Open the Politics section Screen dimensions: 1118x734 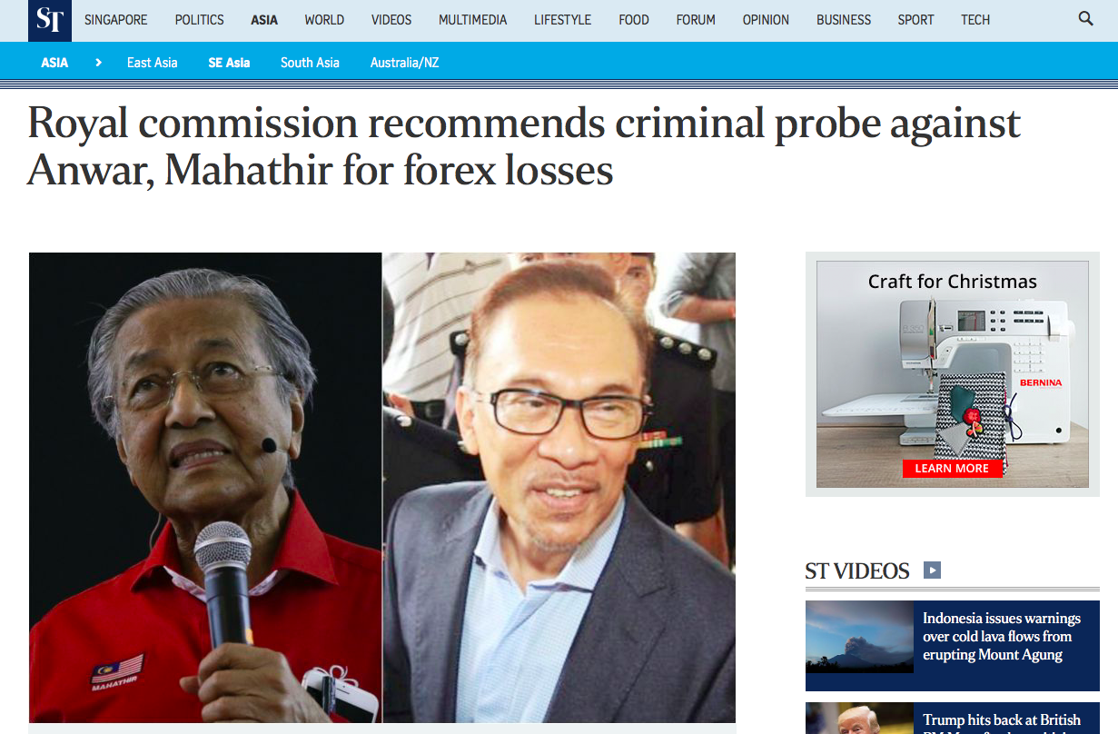199,20
